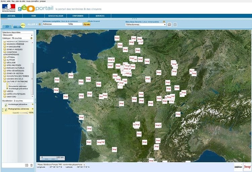Viewport: 252px width, 172px height.
Task: Click into the Adresse input field
Action: tap(55, 24)
